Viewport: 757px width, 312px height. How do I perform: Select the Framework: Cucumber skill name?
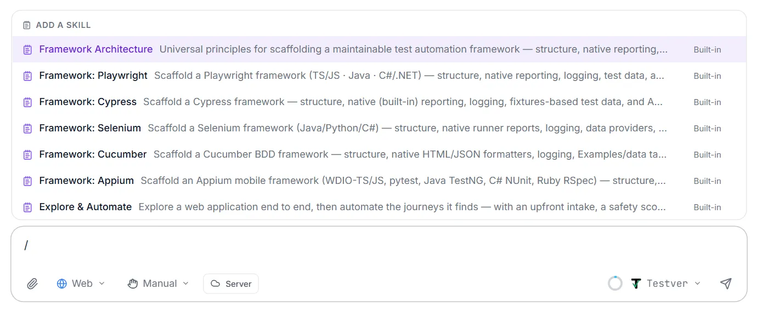(x=93, y=154)
